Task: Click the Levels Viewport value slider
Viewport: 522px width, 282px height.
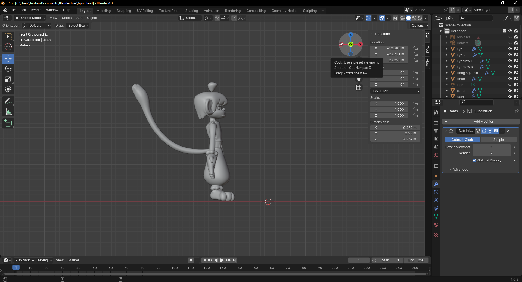Action: 491,147
